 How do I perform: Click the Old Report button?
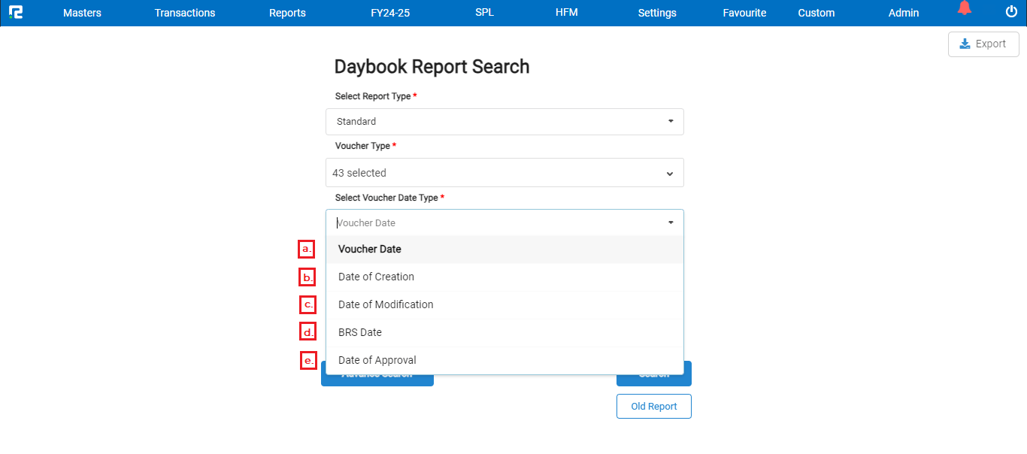point(653,407)
